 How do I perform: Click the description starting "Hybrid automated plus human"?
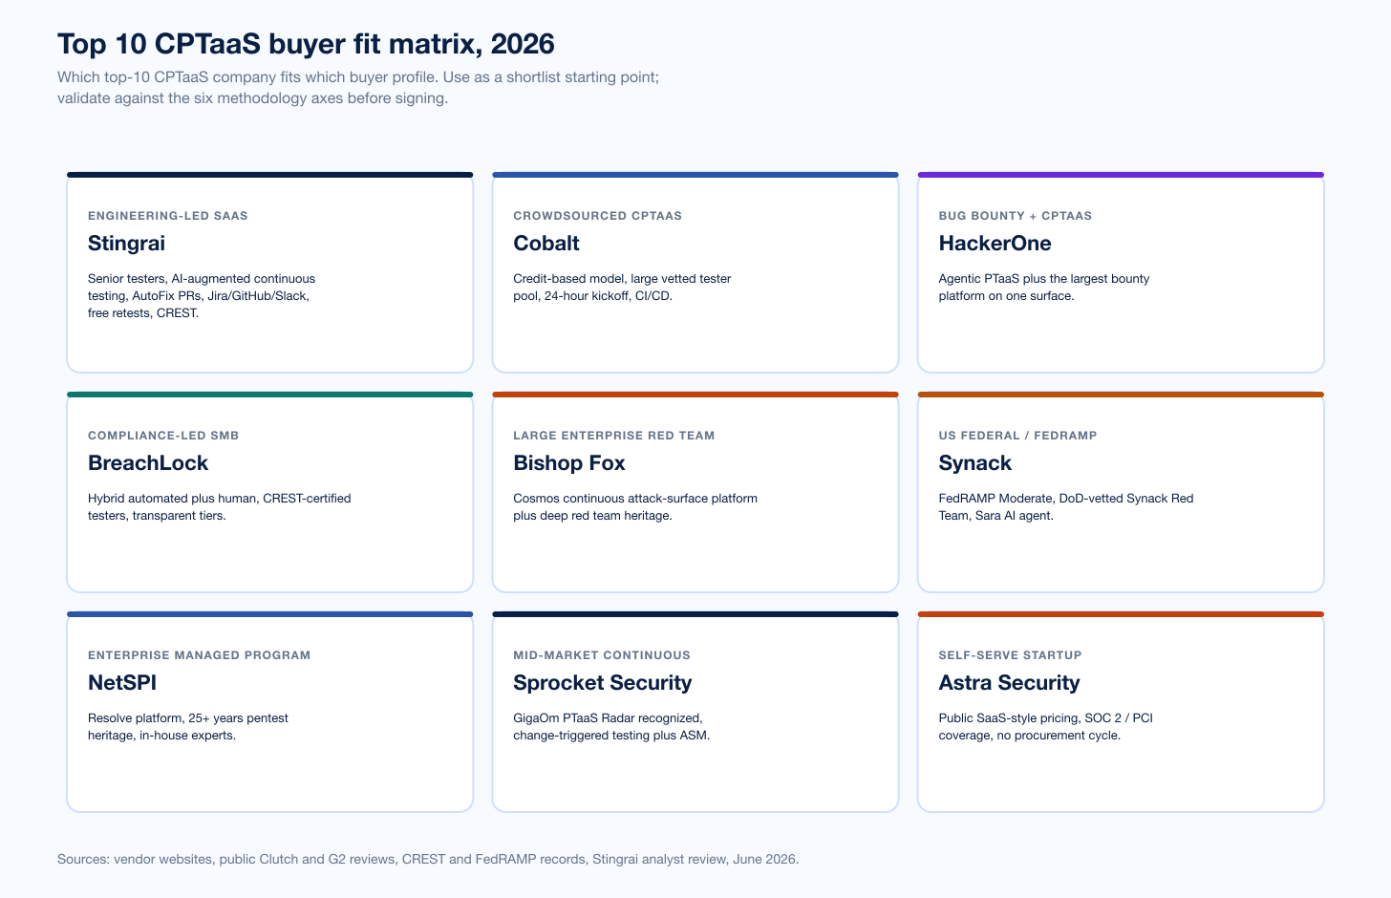coord(220,507)
